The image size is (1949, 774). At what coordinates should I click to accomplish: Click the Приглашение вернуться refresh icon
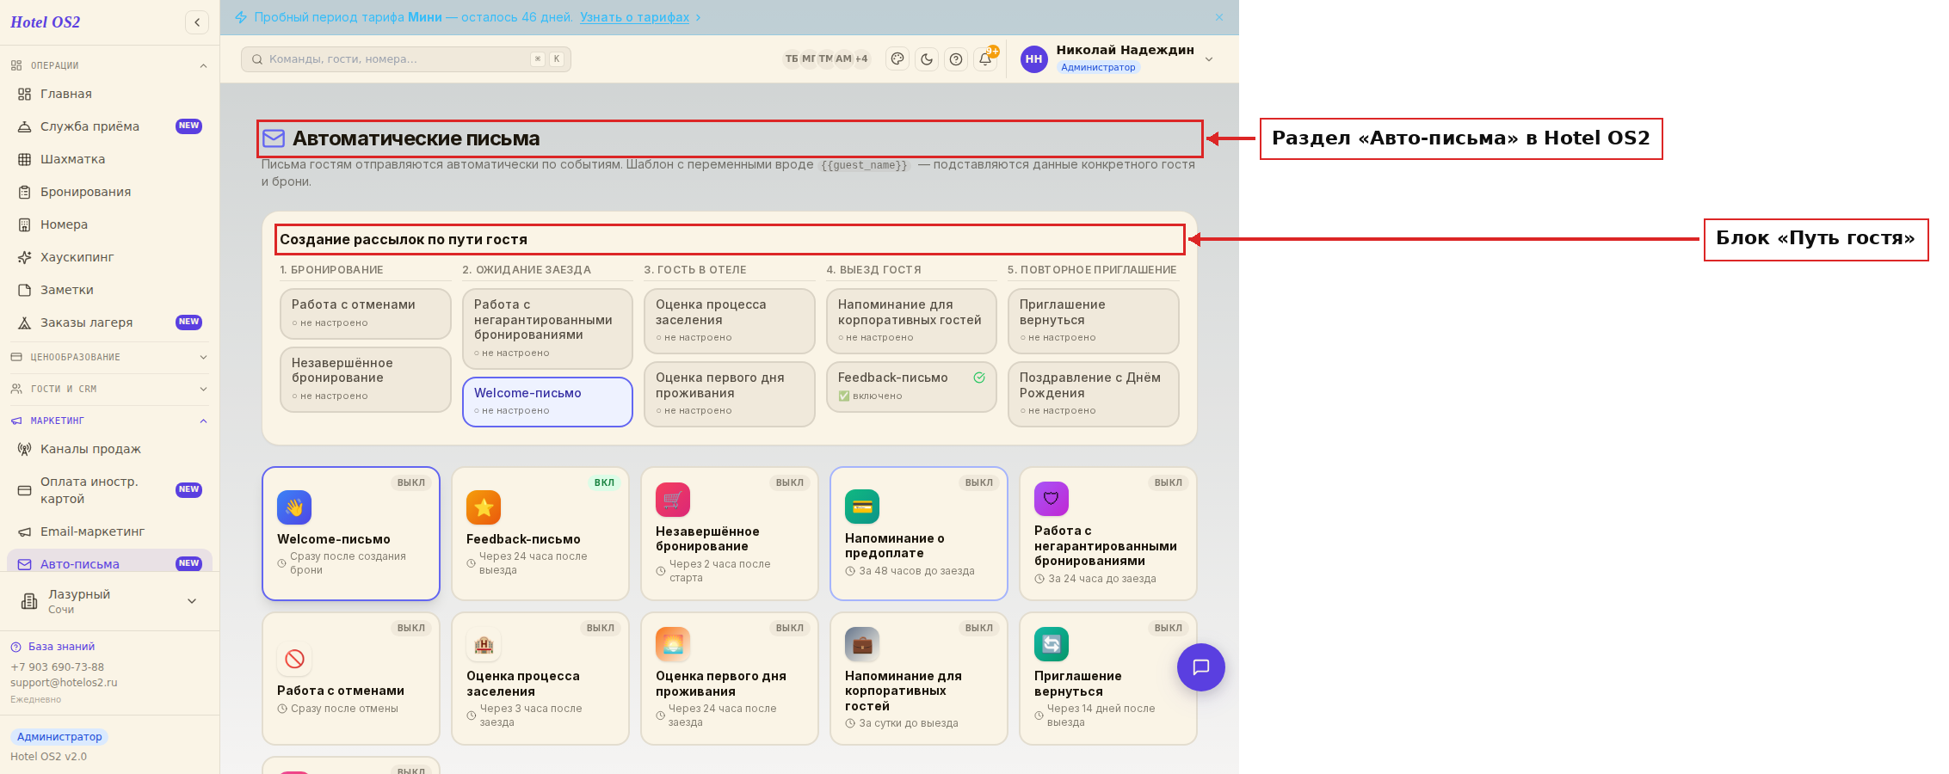coord(1052,644)
